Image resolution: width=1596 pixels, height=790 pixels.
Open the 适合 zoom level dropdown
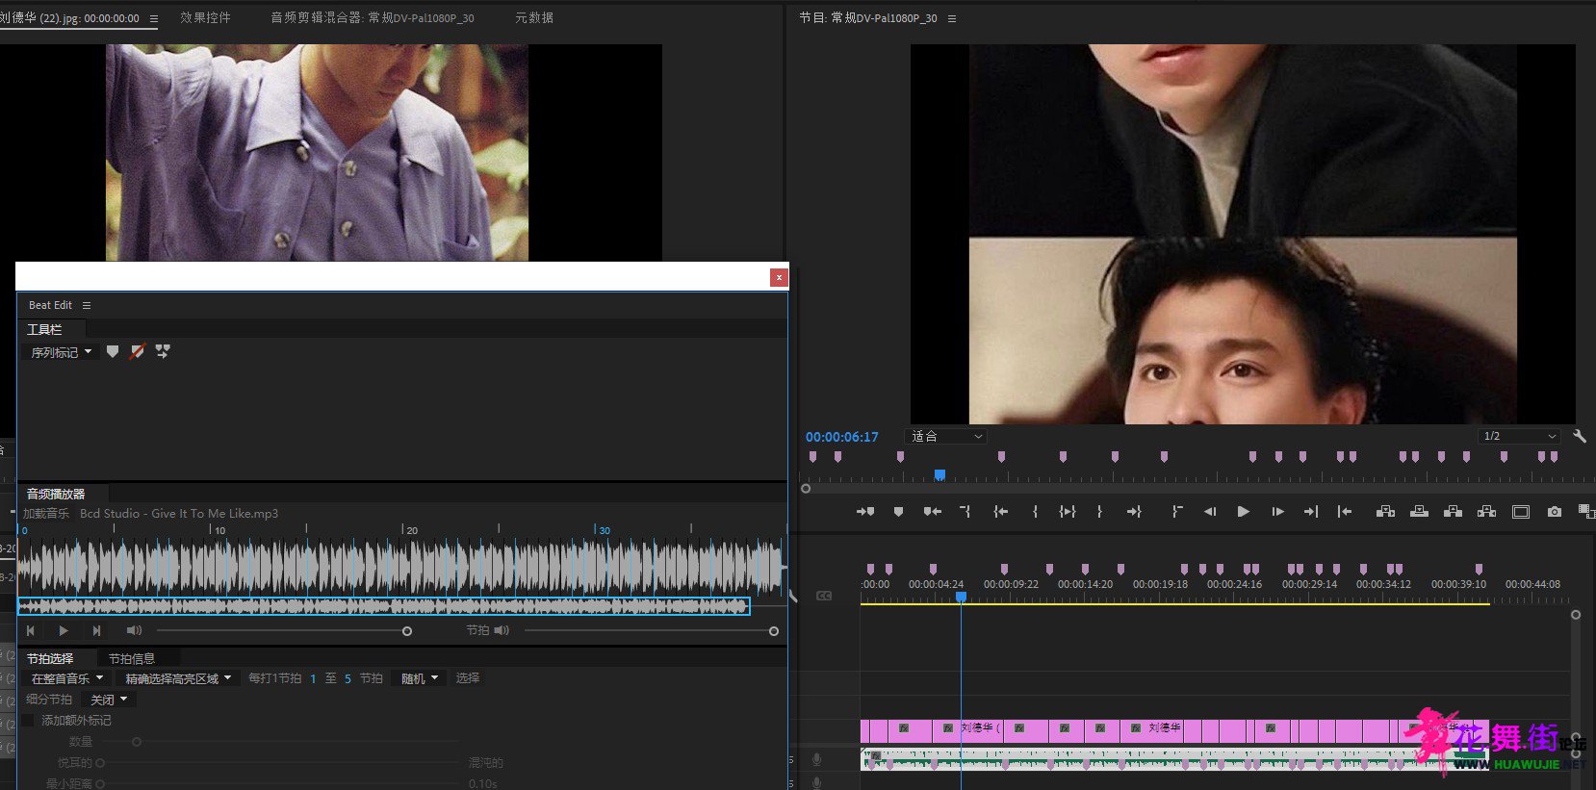click(x=946, y=436)
